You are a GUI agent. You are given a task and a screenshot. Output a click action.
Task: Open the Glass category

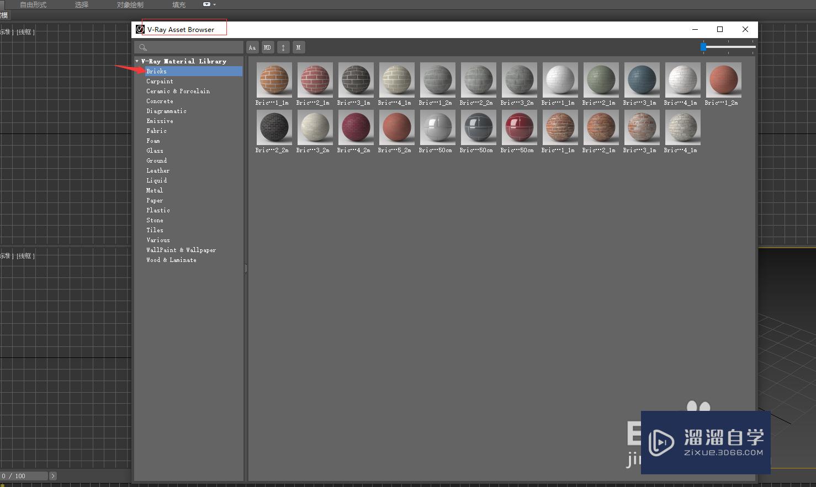coord(155,151)
